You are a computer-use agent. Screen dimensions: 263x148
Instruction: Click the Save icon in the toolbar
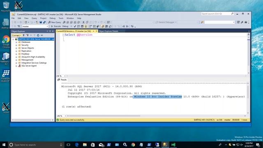[41, 22]
